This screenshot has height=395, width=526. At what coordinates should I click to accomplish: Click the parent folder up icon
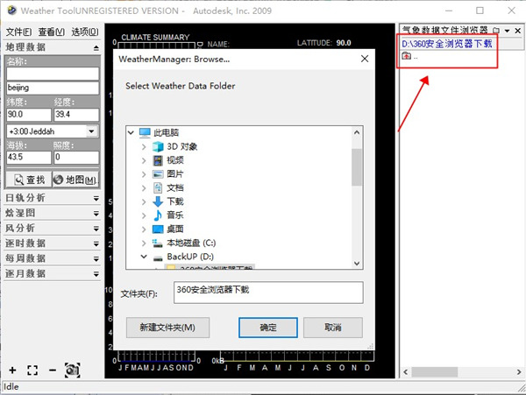point(406,56)
